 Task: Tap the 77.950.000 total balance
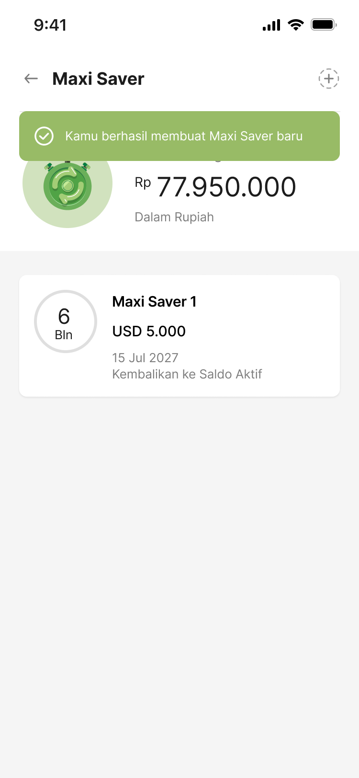(x=226, y=187)
